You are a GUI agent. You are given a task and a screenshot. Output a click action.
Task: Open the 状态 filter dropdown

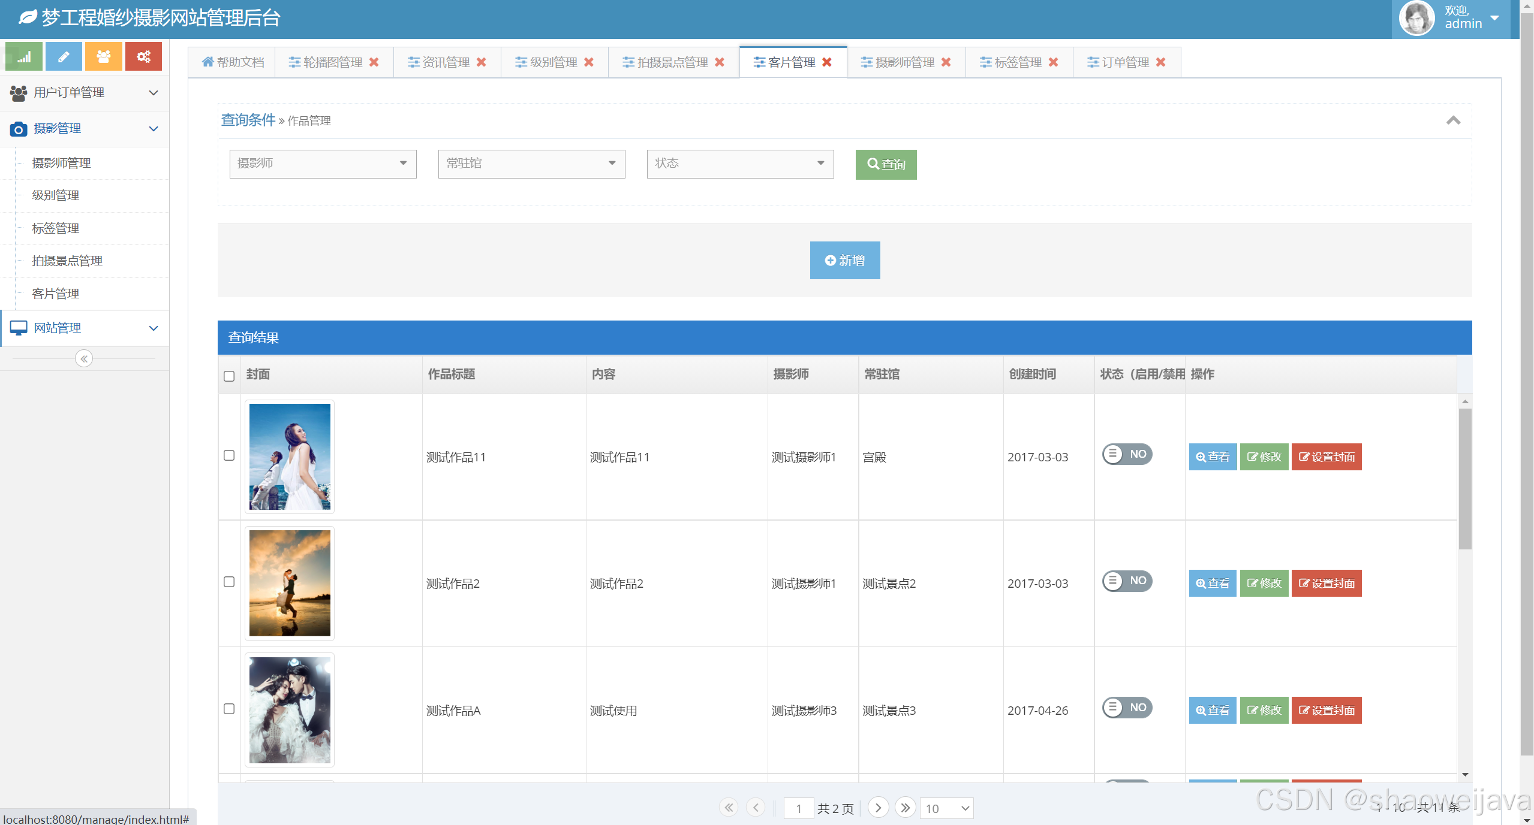click(x=740, y=164)
